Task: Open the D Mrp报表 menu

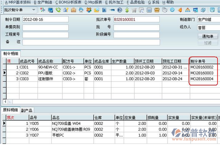Action: pyautogui.click(x=93, y=2)
